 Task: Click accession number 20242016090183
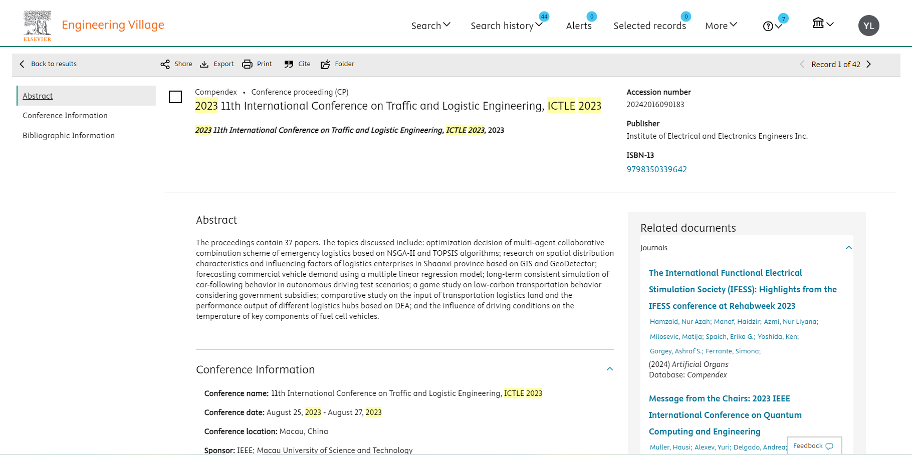(x=655, y=105)
